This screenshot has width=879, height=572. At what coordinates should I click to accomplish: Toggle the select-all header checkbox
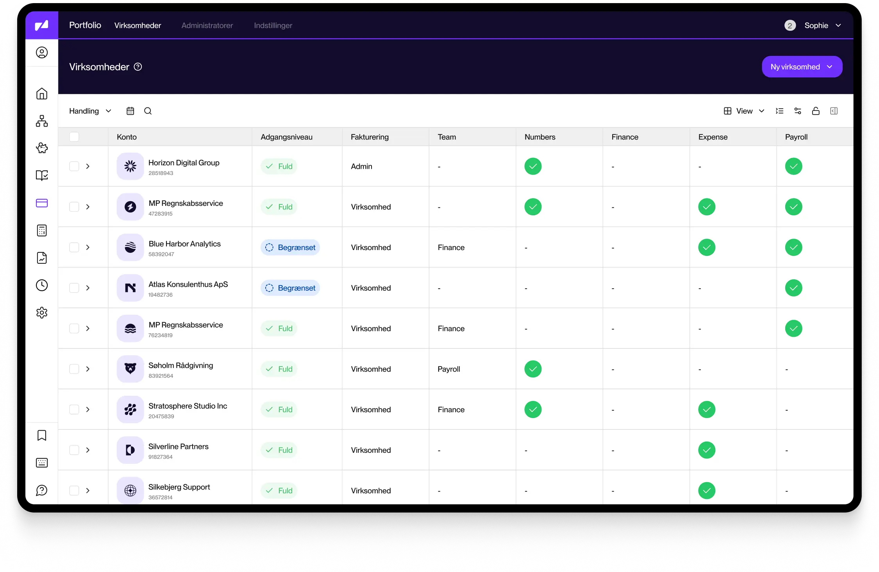[x=74, y=137]
